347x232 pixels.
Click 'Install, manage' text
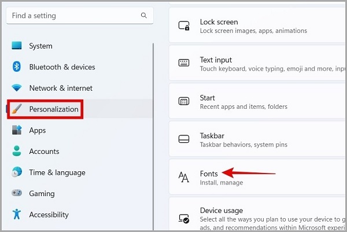pos(222,183)
